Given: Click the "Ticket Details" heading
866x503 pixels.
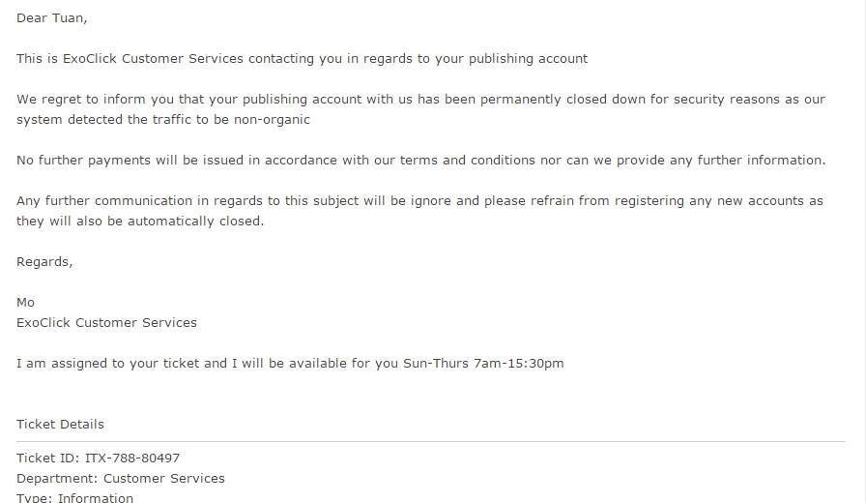Looking at the screenshot, I should point(60,425).
